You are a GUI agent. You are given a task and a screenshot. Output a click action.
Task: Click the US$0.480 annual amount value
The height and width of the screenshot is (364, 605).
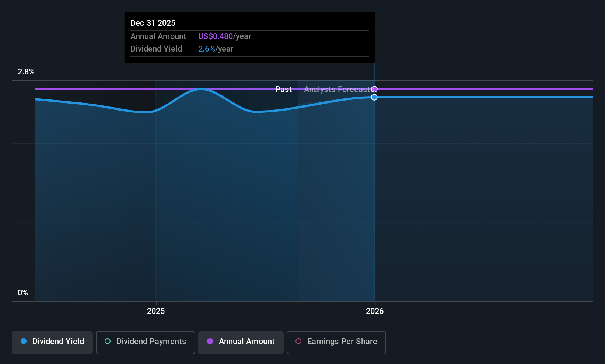click(216, 36)
